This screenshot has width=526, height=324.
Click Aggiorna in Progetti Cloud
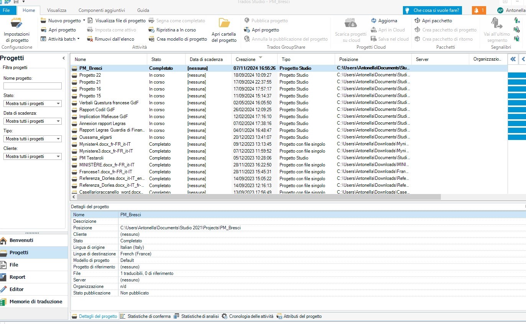pos(384,21)
